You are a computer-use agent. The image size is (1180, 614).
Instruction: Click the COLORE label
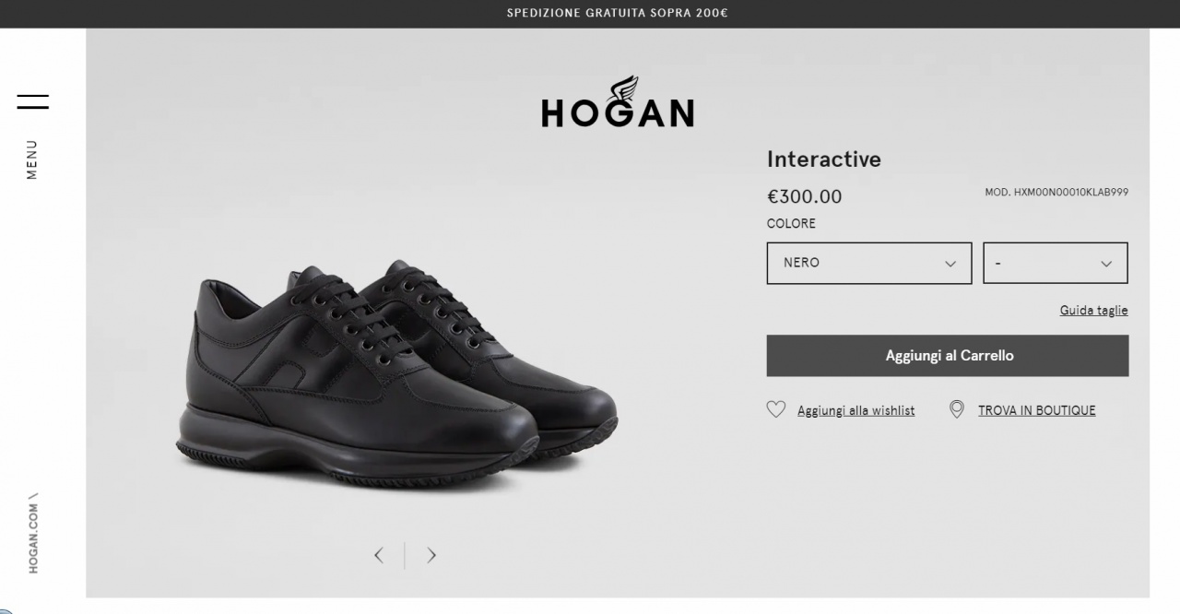click(x=791, y=224)
